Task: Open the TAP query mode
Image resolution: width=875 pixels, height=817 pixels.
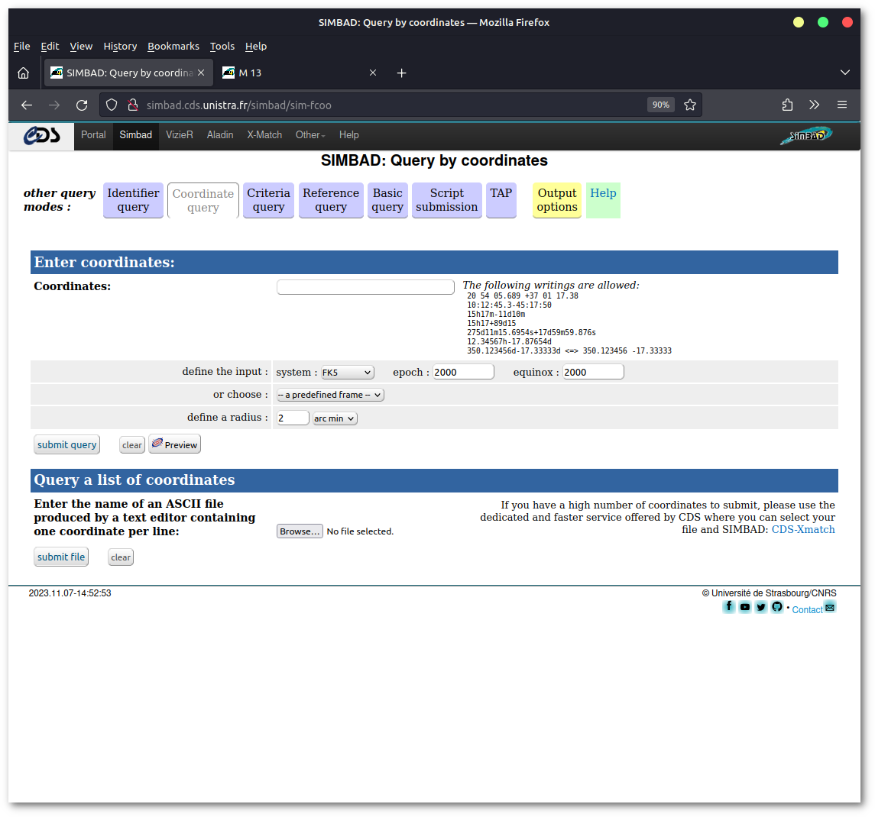Action: (x=501, y=200)
